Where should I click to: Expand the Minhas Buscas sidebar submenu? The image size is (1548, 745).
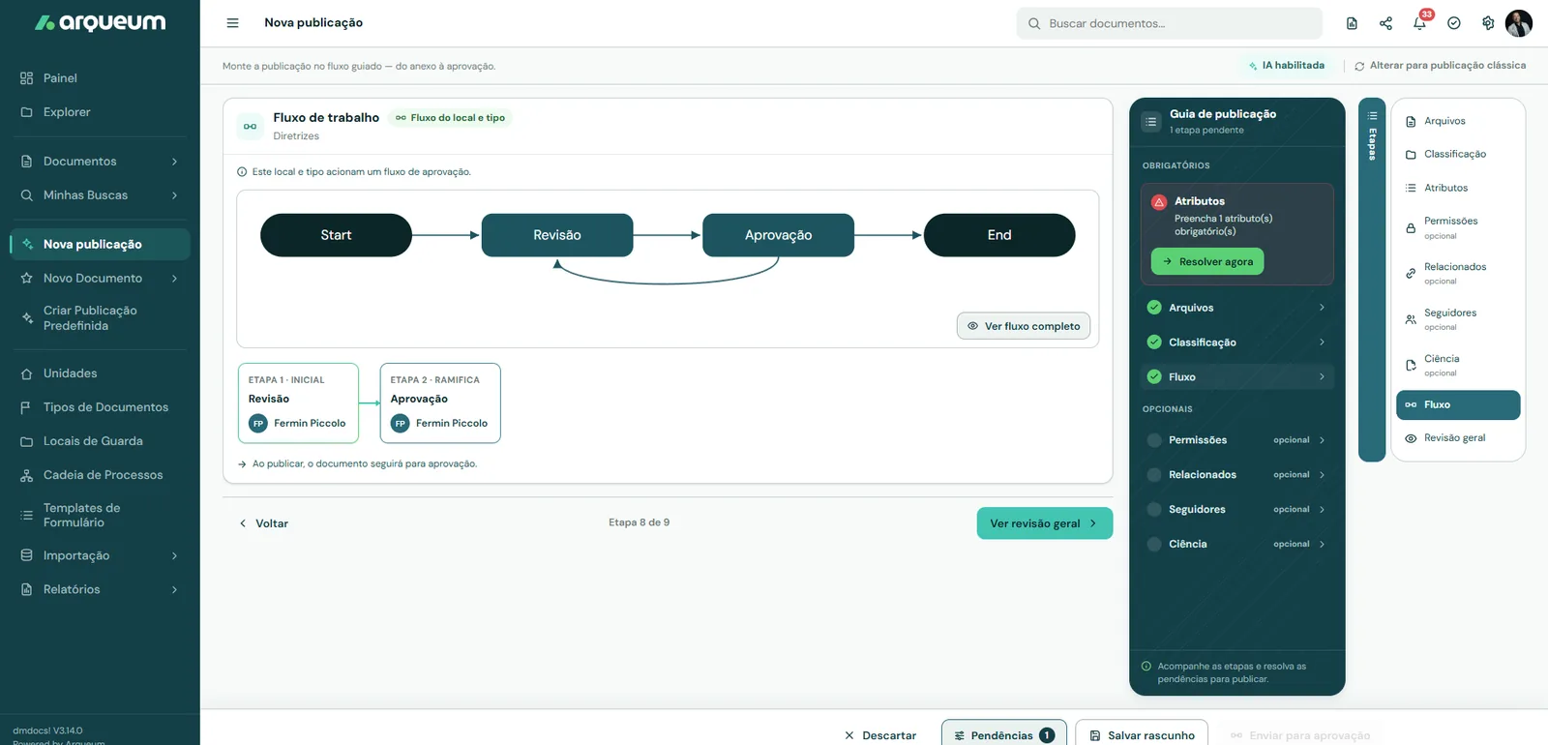click(x=174, y=195)
